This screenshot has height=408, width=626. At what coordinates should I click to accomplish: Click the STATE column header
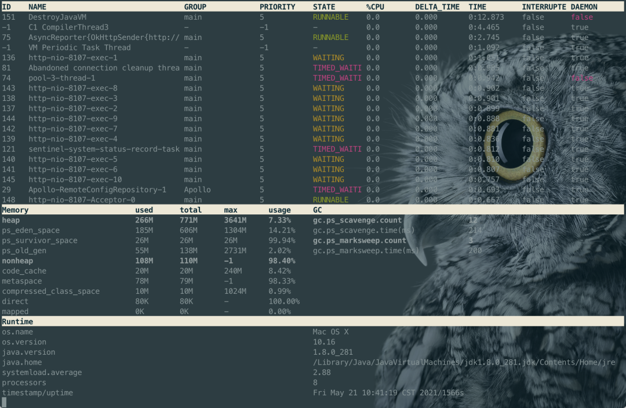(324, 7)
